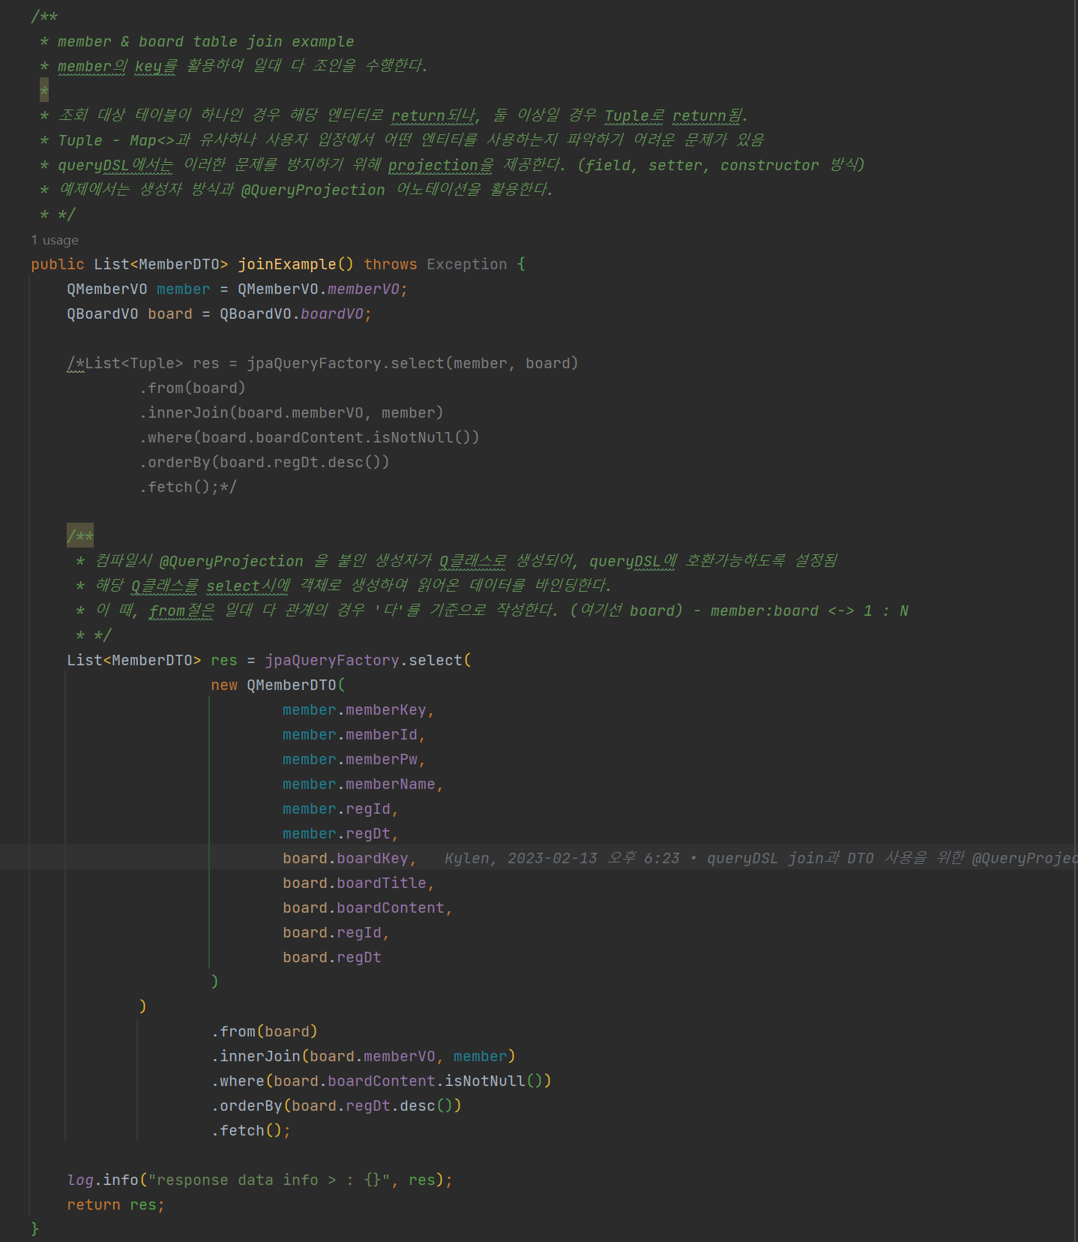Click the QBoardVO type at the start of the board declaration

pyautogui.click(x=103, y=313)
